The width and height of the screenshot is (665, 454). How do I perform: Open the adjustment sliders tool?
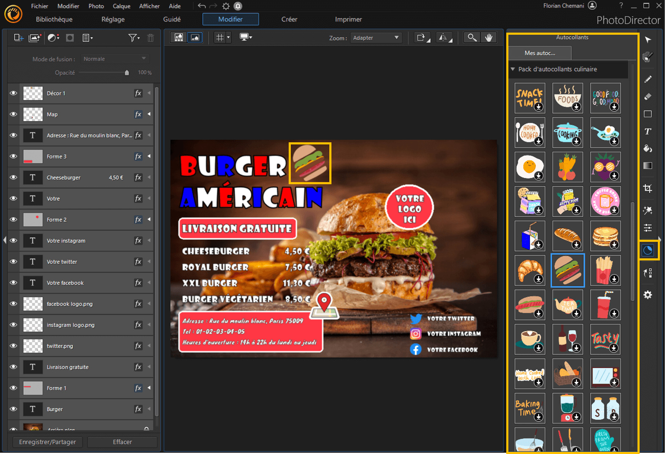(x=648, y=228)
